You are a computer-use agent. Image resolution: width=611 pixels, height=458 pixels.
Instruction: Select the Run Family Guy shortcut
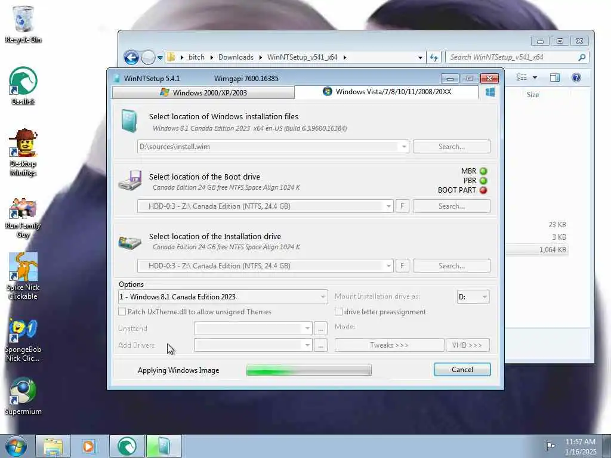point(23,217)
